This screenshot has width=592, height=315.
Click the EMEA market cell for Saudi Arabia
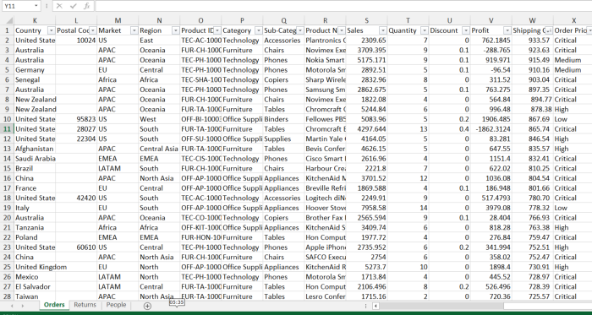coord(118,158)
